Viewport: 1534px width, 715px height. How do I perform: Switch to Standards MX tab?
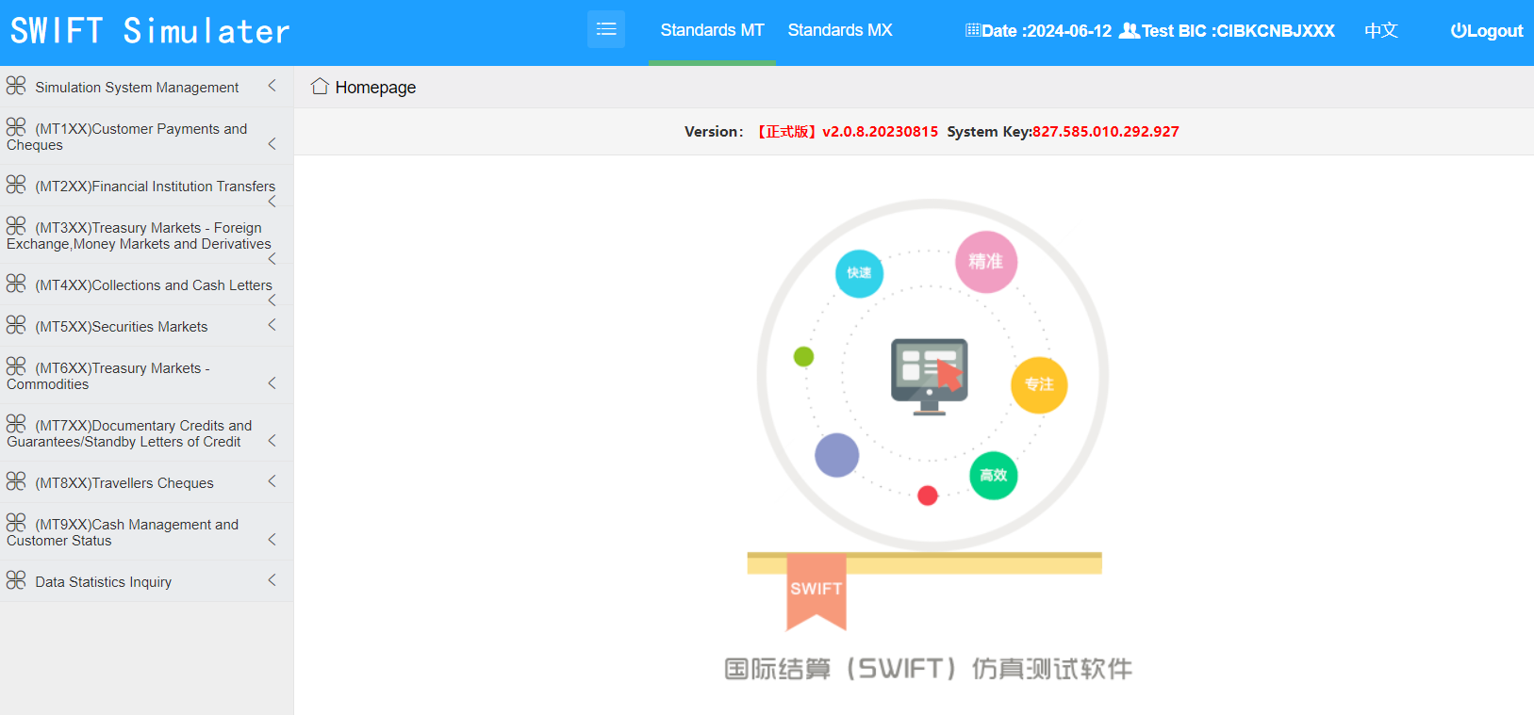tap(840, 30)
